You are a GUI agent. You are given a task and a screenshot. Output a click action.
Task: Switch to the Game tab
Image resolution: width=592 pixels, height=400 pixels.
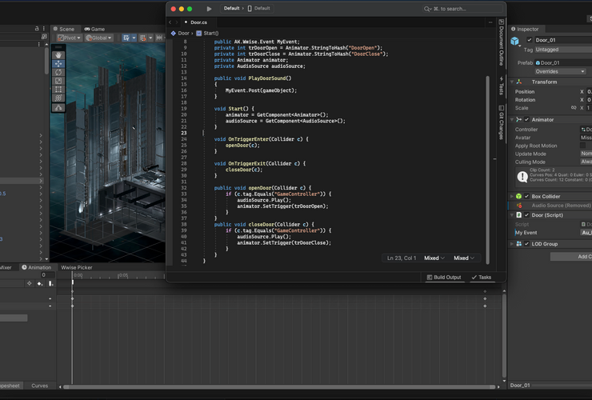(x=94, y=29)
